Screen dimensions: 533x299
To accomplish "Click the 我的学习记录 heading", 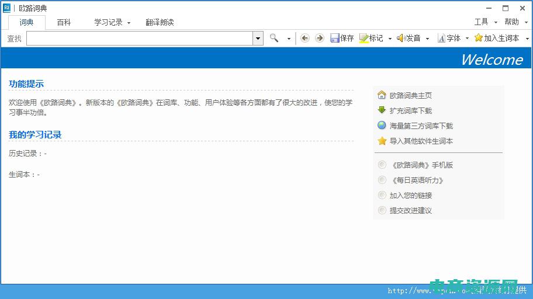I will 35,135.
